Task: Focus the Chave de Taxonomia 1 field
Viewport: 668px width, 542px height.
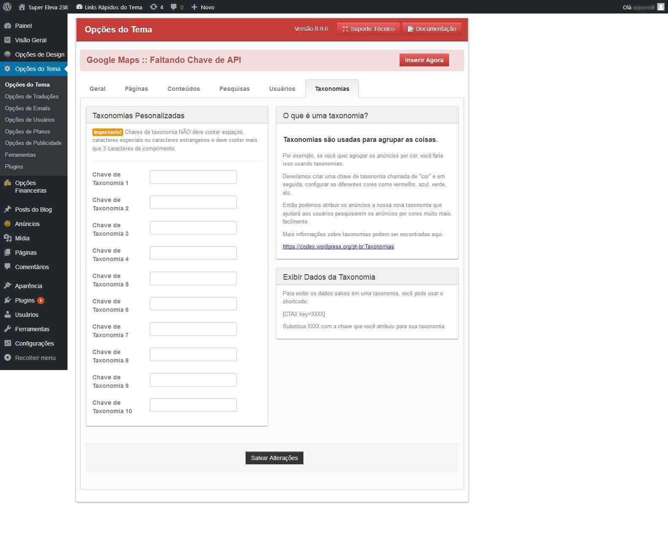Action: 193,177
